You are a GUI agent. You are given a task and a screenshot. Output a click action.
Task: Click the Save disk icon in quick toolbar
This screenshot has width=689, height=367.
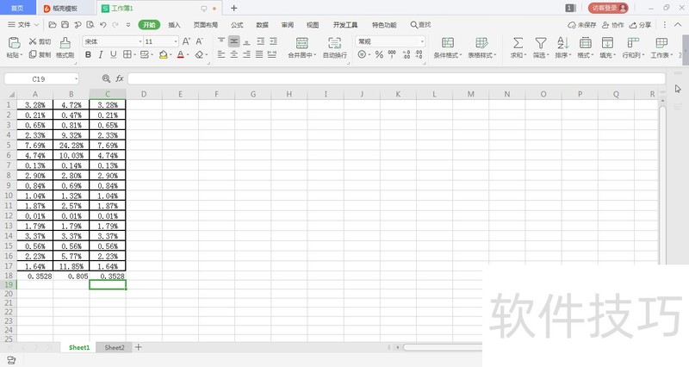tap(65, 25)
